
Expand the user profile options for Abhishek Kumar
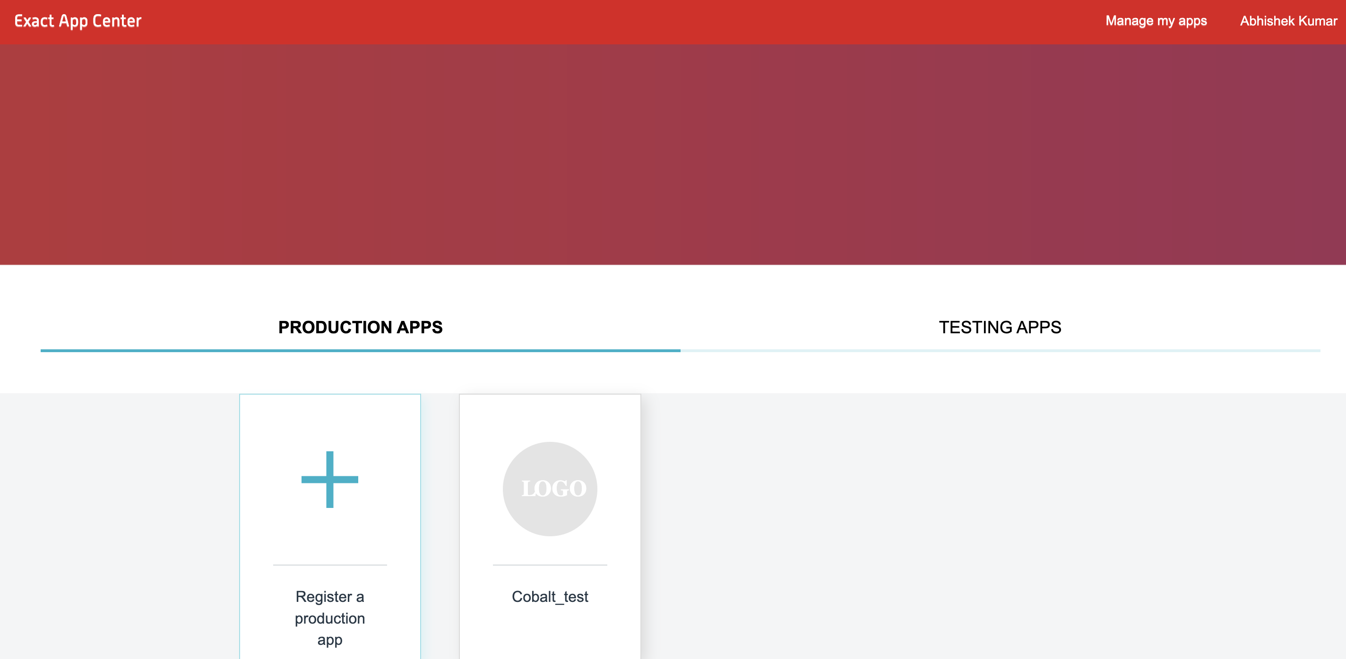click(x=1288, y=21)
